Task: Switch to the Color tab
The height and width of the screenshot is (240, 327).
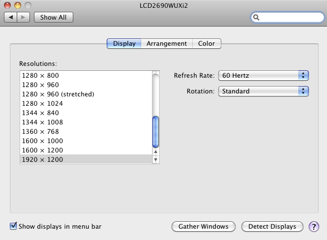Action: click(x=207, y=44)
